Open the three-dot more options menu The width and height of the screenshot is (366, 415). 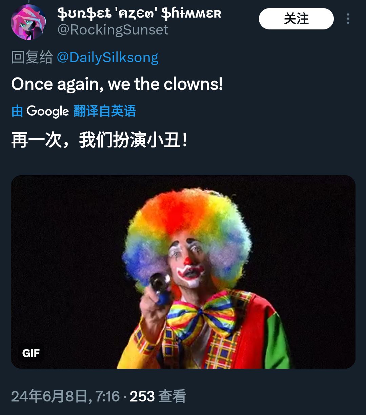click(x=348, y=19)
